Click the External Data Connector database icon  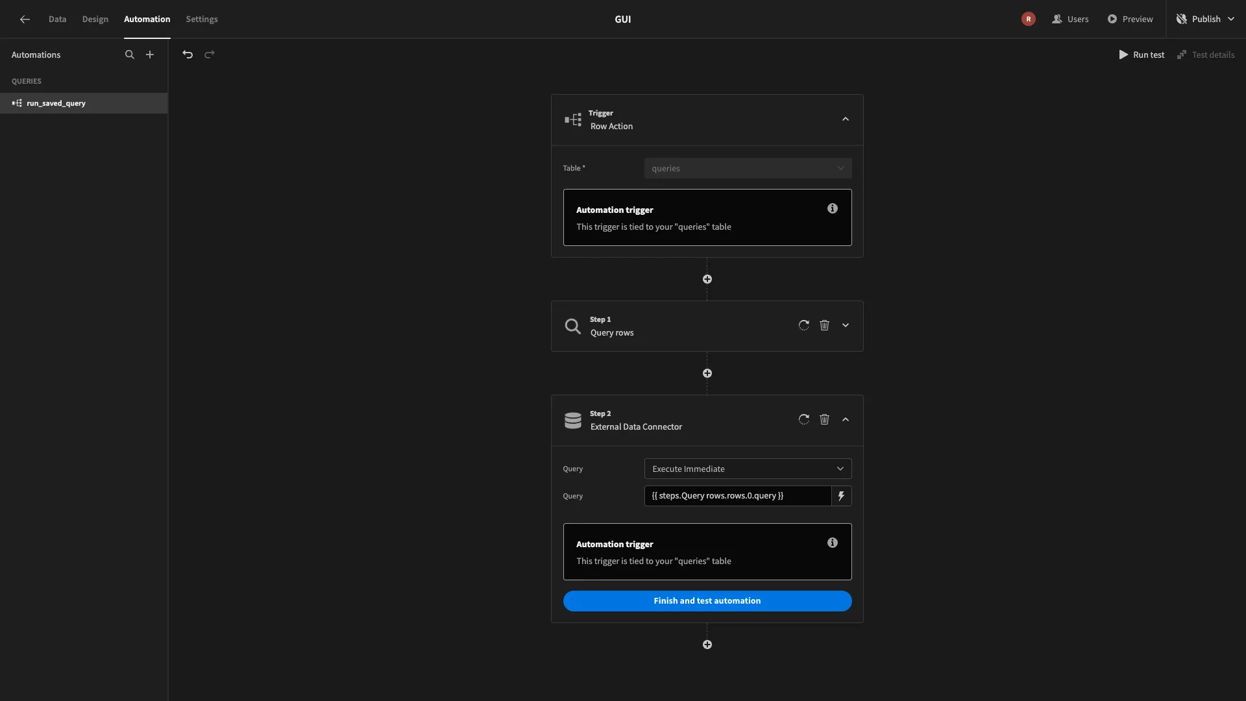[x=573, y=420]
